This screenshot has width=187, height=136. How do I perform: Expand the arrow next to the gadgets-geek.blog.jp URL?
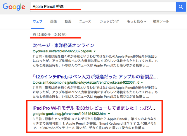[109, 114]
